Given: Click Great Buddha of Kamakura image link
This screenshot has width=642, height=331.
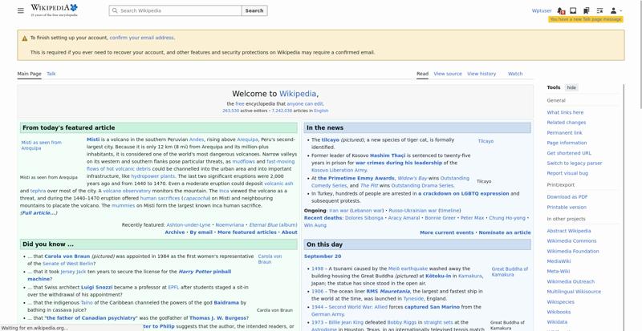Looking at the screenshot, I should point(510,272).
